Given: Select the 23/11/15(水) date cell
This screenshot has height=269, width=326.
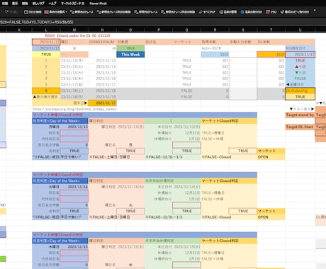Looking at the screenshot, I should (74, 72).
